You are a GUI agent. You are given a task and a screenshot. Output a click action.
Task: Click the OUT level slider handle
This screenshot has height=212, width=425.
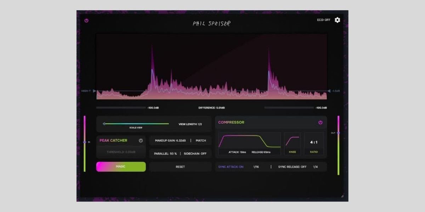click(339, 133)
